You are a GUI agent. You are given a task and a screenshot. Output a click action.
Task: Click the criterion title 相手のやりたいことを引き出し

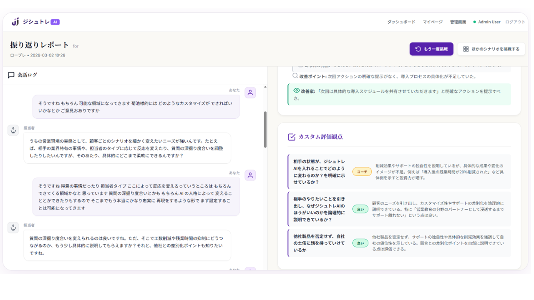pos(319,209)
